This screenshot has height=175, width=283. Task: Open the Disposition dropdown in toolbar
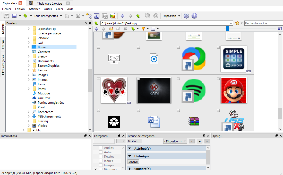point(179,16)
